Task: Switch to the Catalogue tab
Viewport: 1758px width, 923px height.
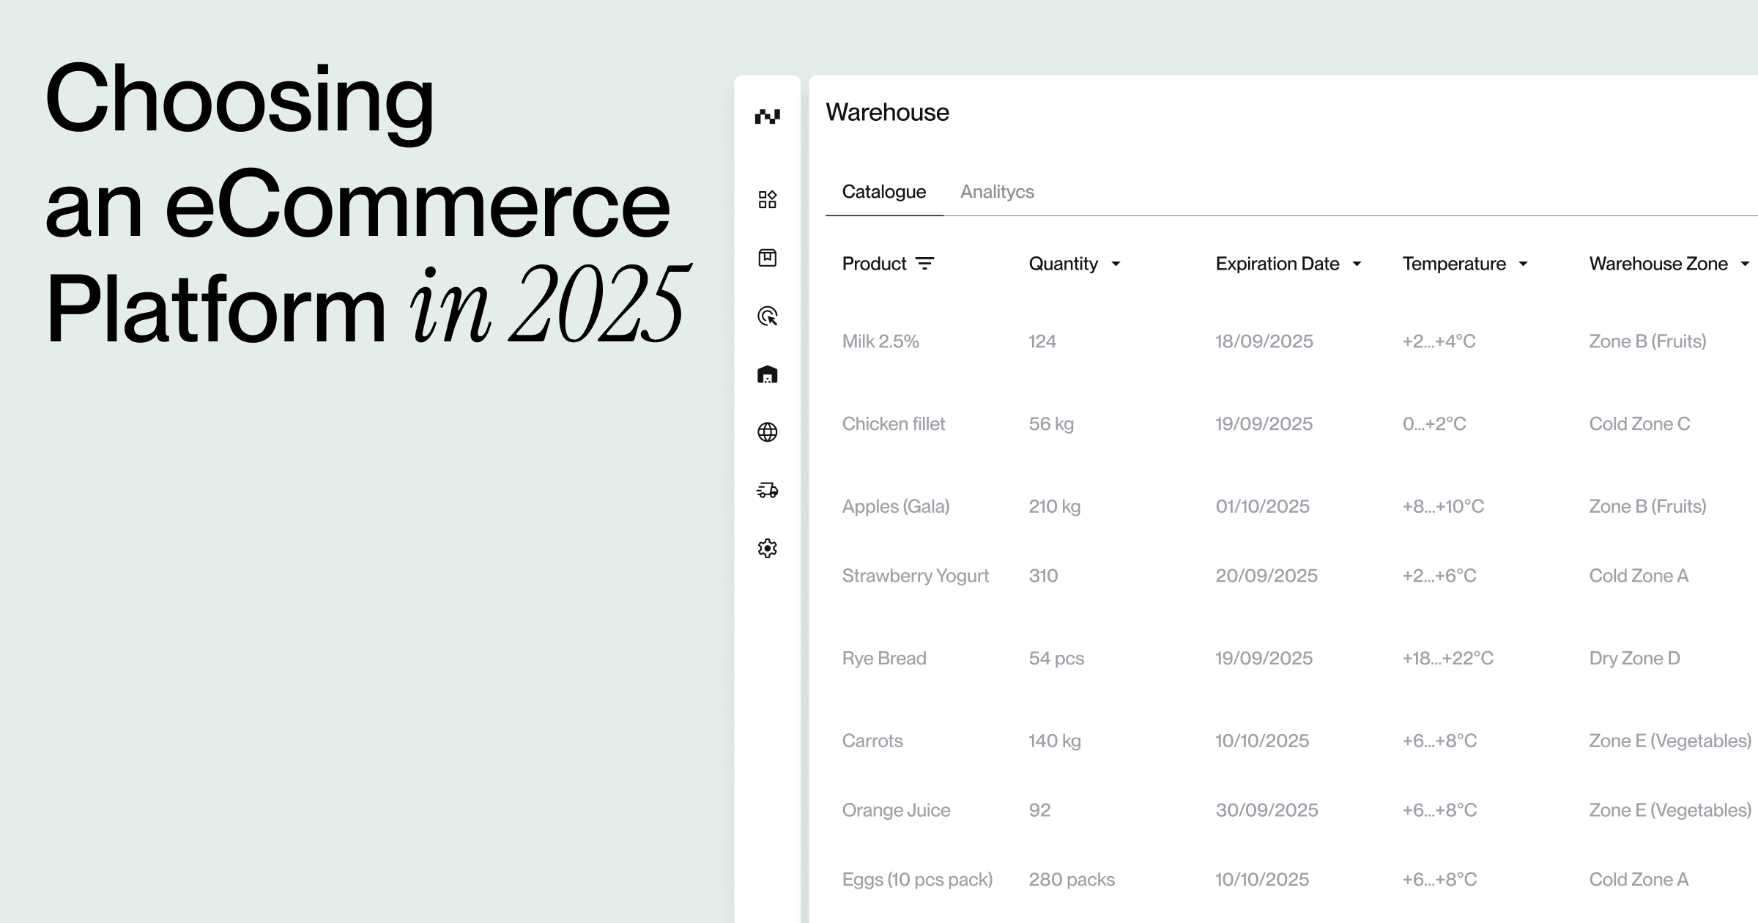Action: coord(883,192)
